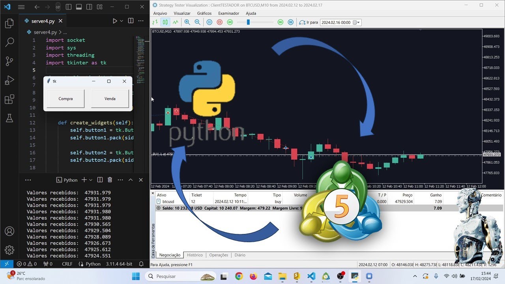
Task: Add a new terminal with plus icon
Action: tap(84, 180)
